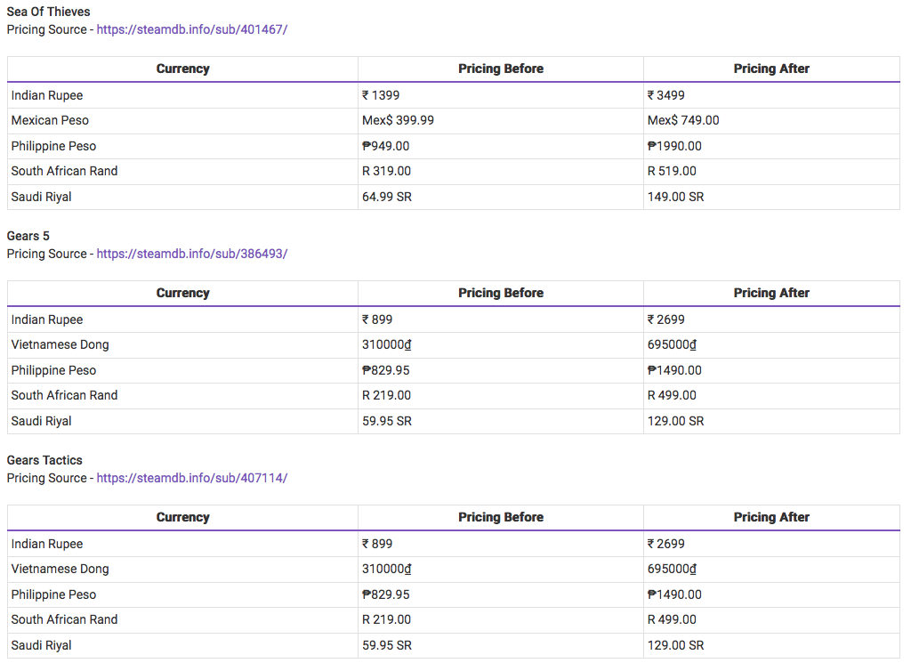This screenshot has height=671, width=911.
Task: Select Currency header in Sea Of Thieves table
Action: (x=182, y=69)
